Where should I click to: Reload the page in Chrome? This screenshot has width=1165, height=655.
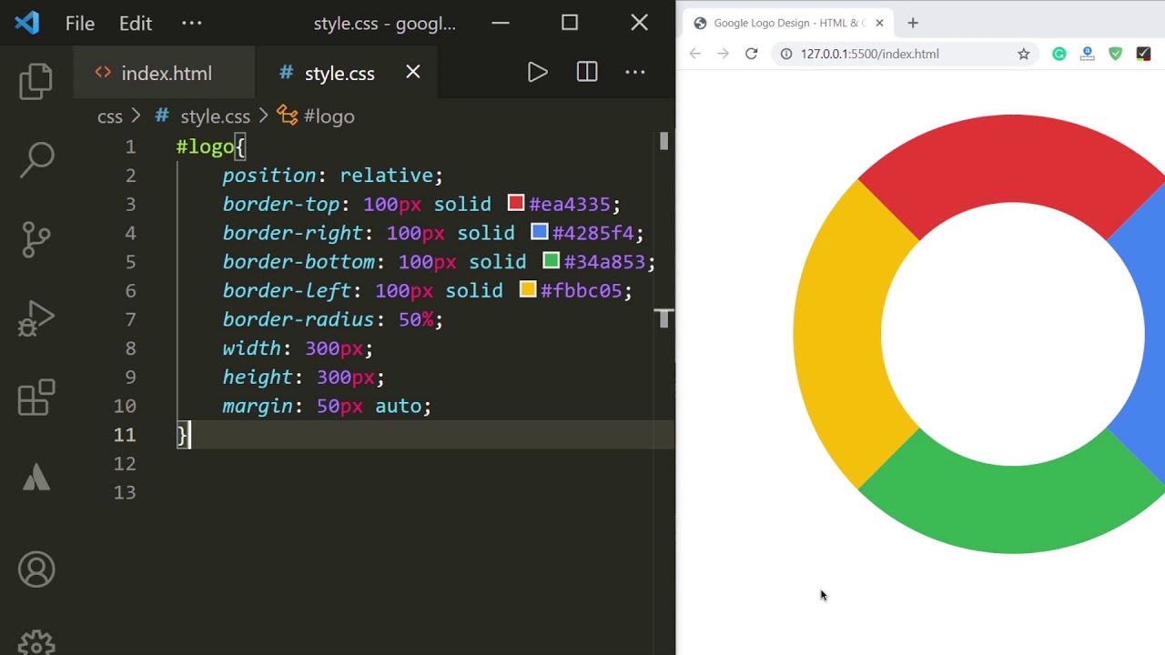(752, 54)
